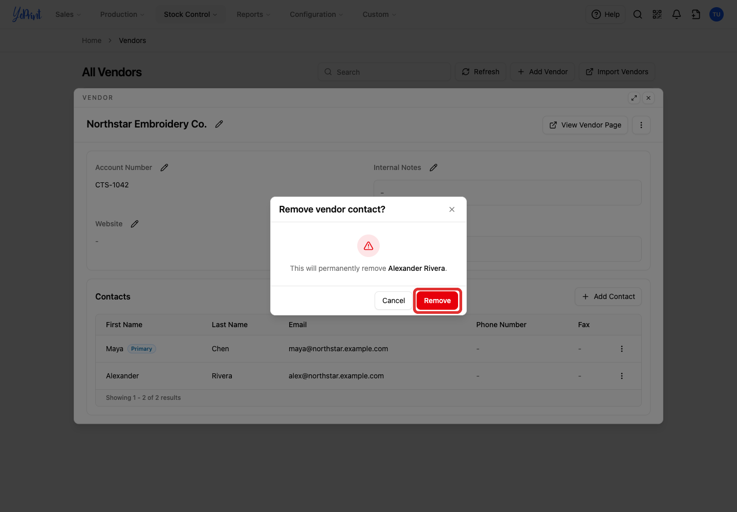The image size is (737, 512).
Task: Open notifications bell icon
Action: click(x=677, y=14)
